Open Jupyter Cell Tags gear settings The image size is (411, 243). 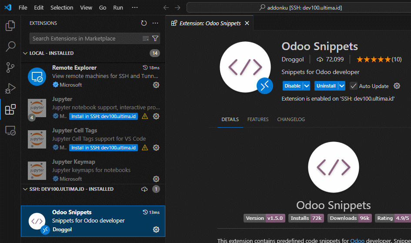(156, 148)
